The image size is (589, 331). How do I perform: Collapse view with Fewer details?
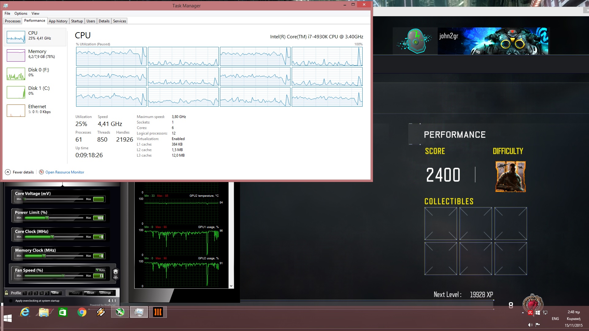19,172
